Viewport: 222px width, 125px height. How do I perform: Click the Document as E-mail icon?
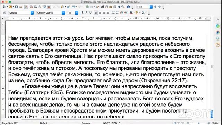tap(20, 7)
